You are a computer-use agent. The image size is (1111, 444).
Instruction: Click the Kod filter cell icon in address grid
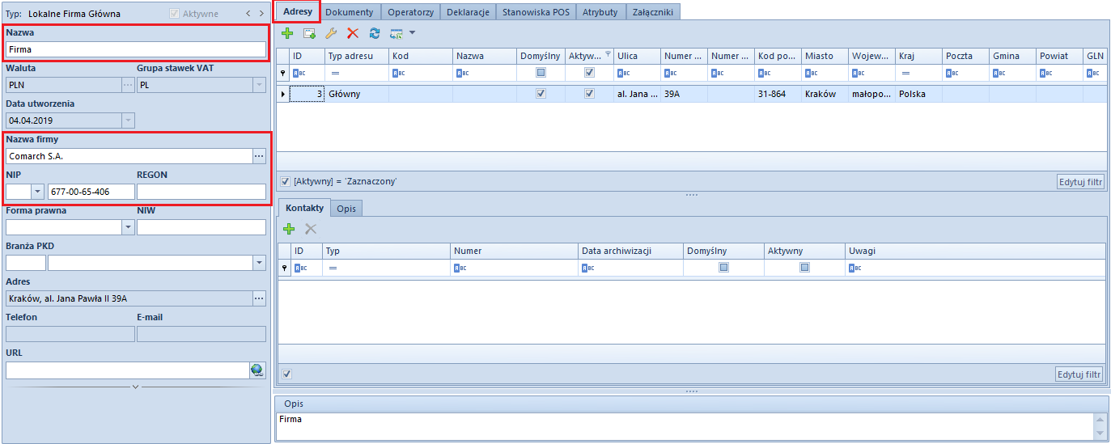398,73
